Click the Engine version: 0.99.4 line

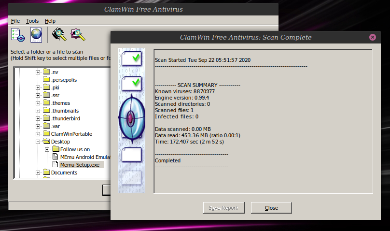[x=182, y=98]
